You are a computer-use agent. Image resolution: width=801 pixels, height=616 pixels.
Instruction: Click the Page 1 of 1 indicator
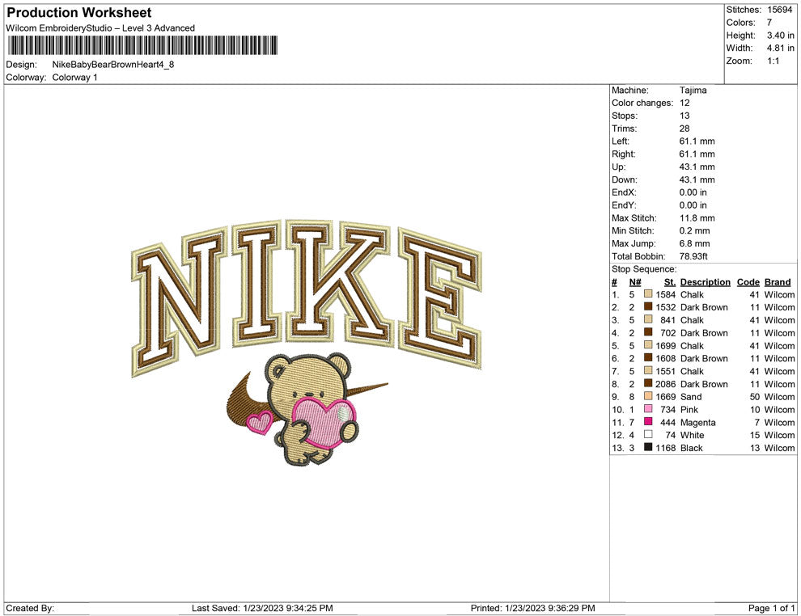pyautogui.click(x=771, y=608)
